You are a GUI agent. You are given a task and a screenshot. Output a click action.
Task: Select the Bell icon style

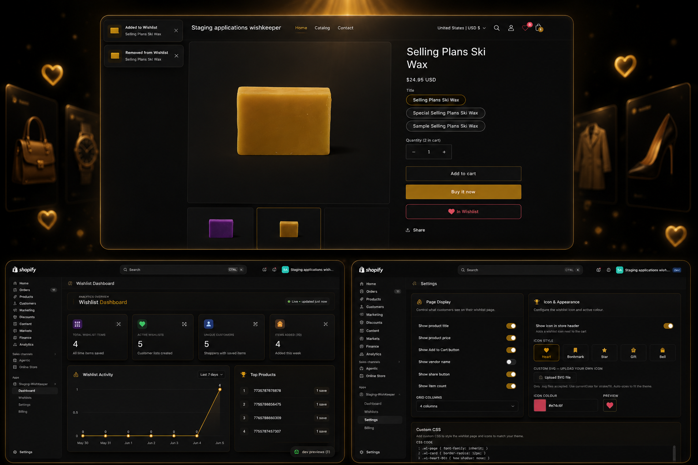tap(663, 352)
